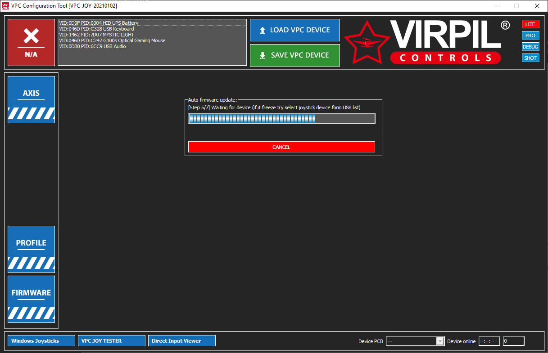Click the Virpil Controls red star logo

tap(367, 42)
